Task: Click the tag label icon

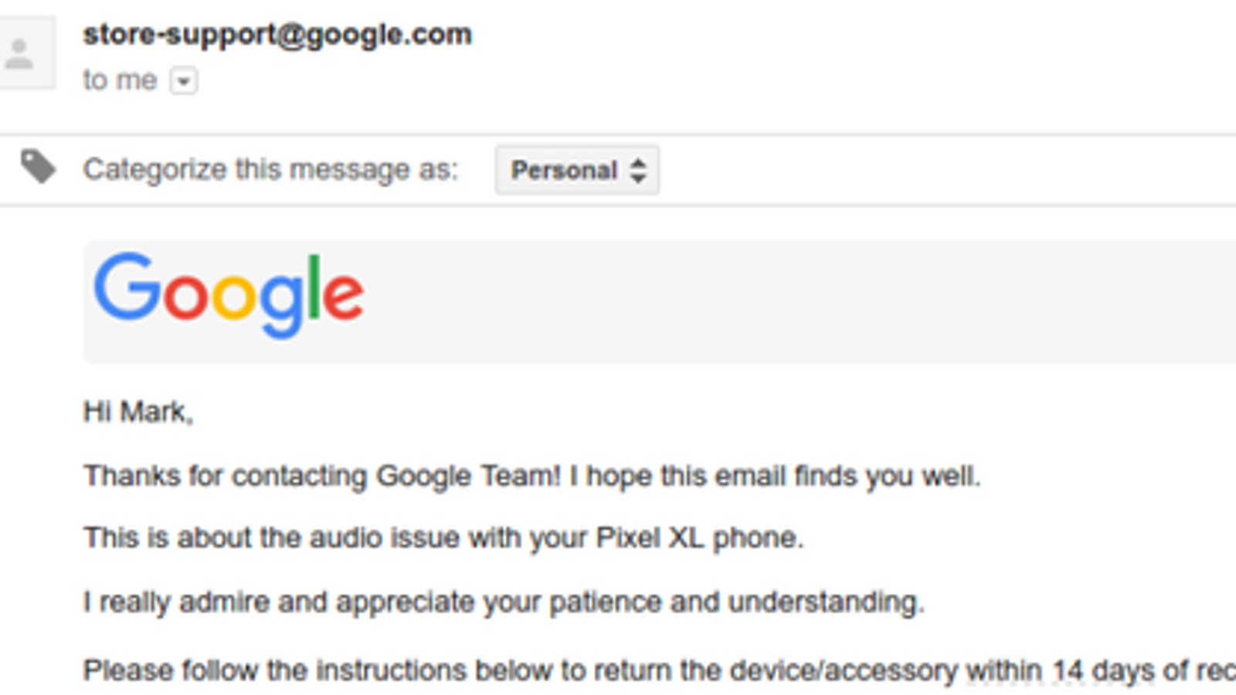Action: click(38, 167)
